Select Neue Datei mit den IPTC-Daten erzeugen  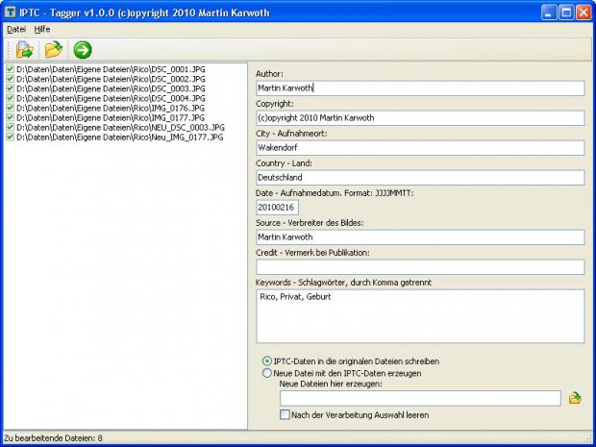267,373
